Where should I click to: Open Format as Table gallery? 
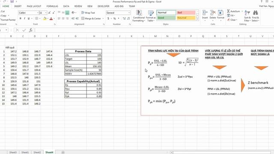click(x=150, y=16)
